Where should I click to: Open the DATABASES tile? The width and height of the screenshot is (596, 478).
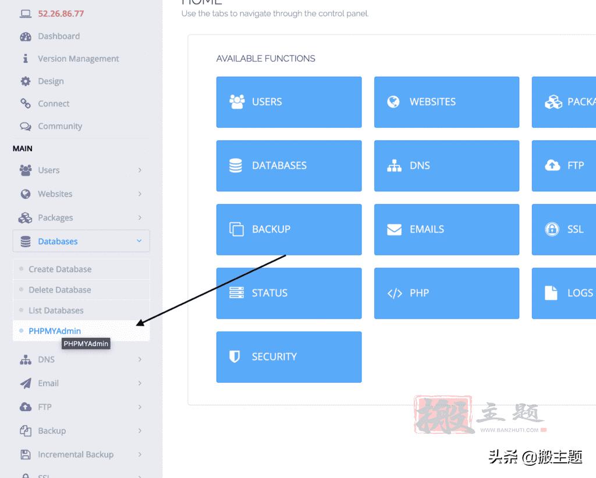tap(289, 165)
